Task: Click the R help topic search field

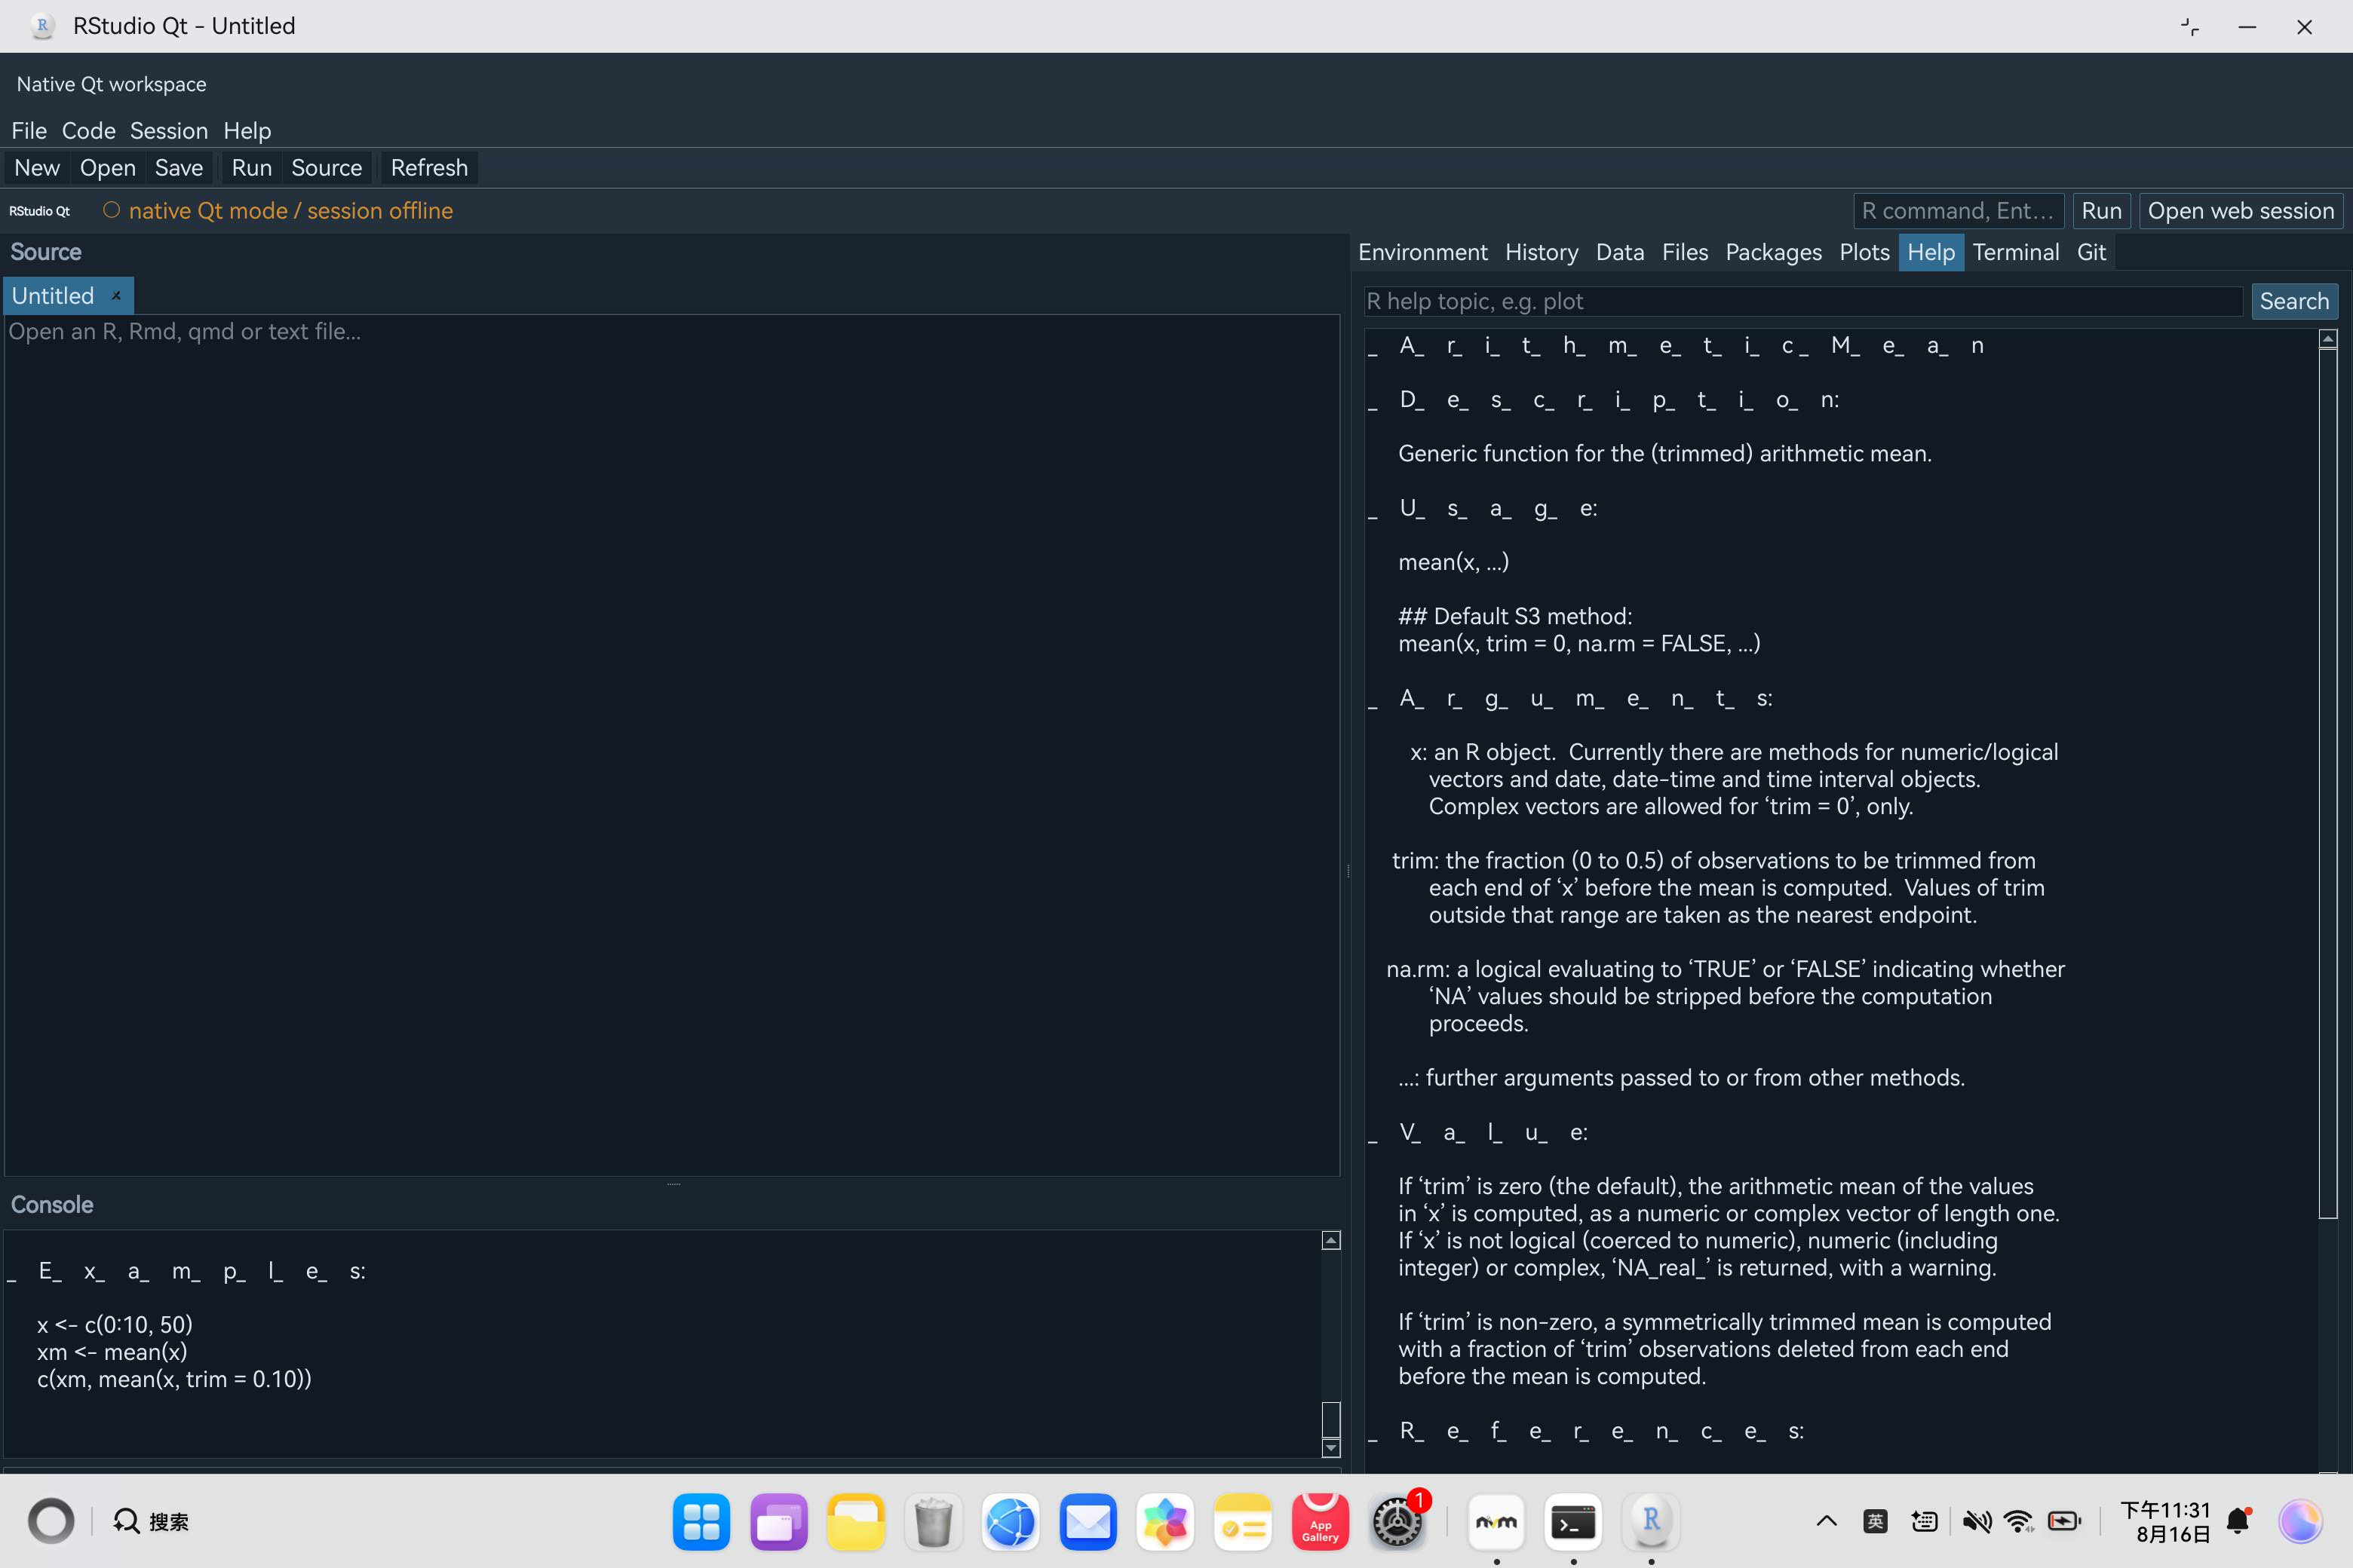Action: pyautogui.click(x=1802, y=301)
